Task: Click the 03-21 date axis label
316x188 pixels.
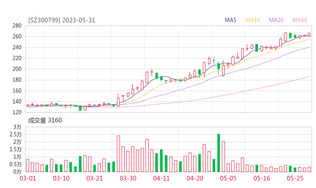Action: coord(94,178)
